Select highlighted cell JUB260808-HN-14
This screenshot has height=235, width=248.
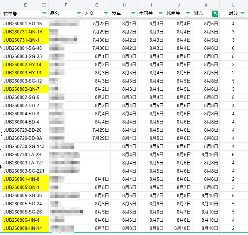coord(25,229)
